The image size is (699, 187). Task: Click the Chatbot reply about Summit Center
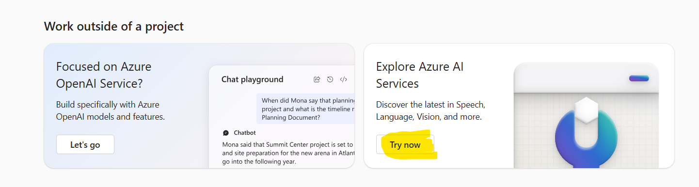[288, 153]
